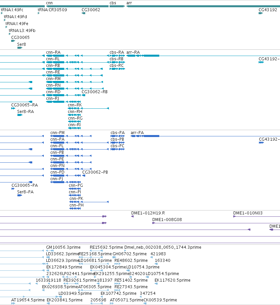Select the cnn-RB transcript label
The width and height of the screenshot is (280, 305).
[x=53, y=66]
